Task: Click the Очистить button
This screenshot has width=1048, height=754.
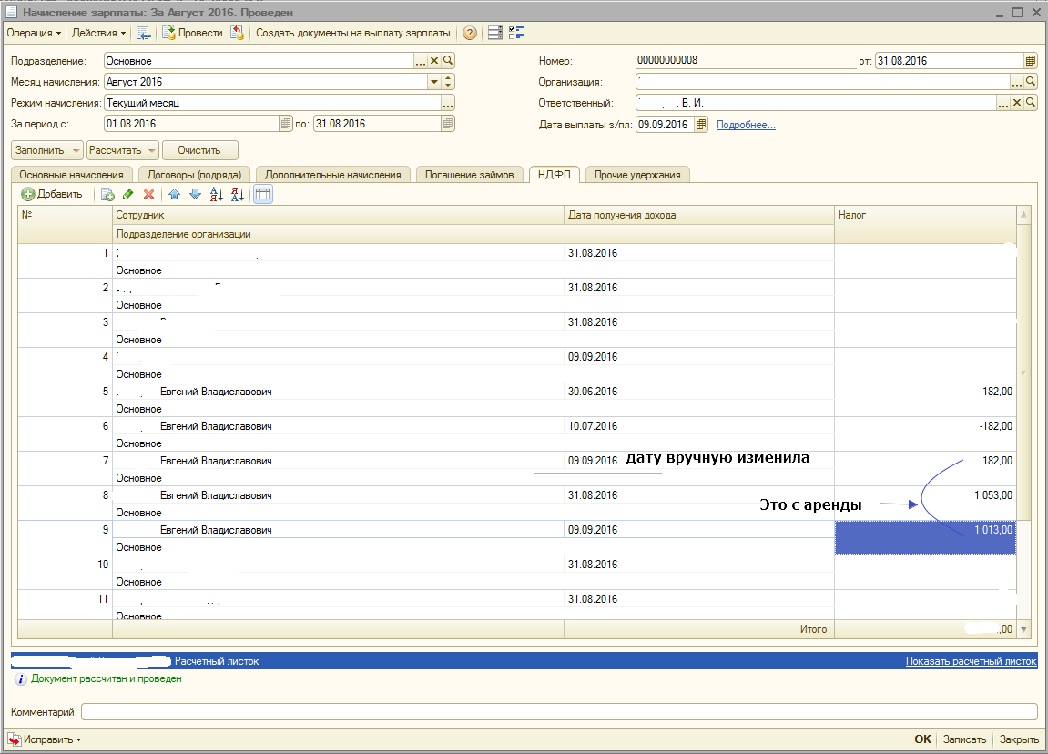Action: pyautogui.click(x=200, y=150)
